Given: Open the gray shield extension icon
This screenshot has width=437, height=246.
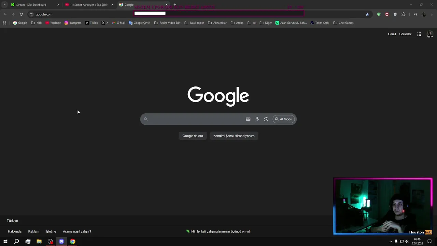Looking at the screenshot, I should click(395, 14).
